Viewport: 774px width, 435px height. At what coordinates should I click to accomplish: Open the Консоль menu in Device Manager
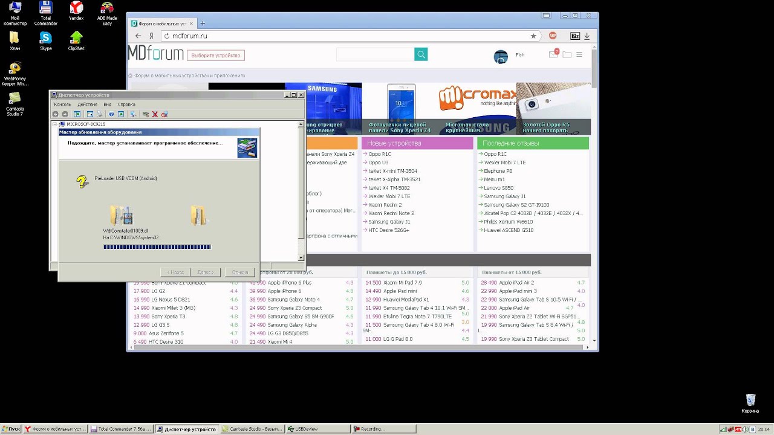(62, 105)
